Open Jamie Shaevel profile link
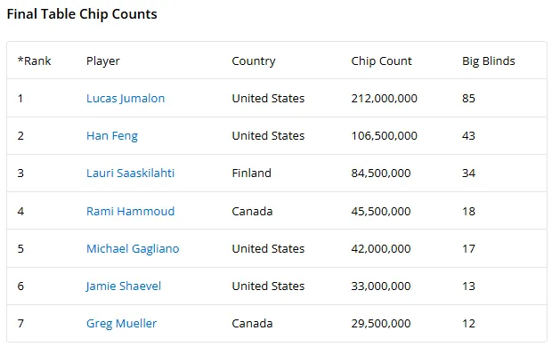 coord(124,286)
